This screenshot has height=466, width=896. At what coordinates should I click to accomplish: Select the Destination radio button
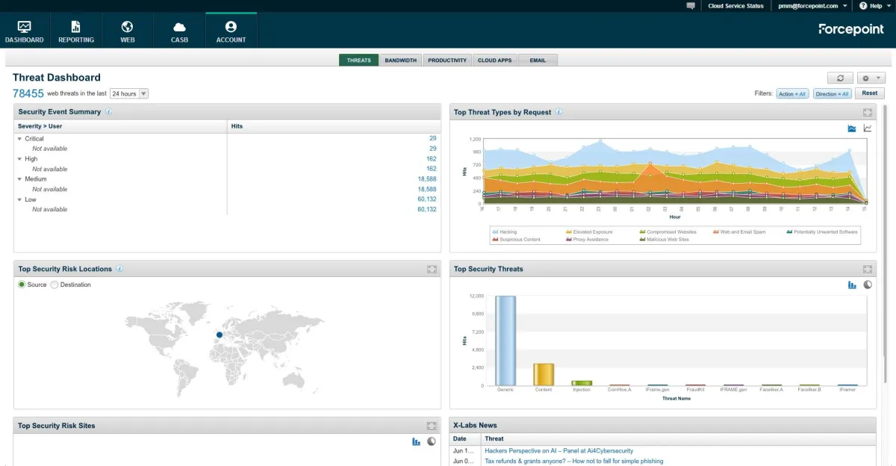click(x=54, y=285)
